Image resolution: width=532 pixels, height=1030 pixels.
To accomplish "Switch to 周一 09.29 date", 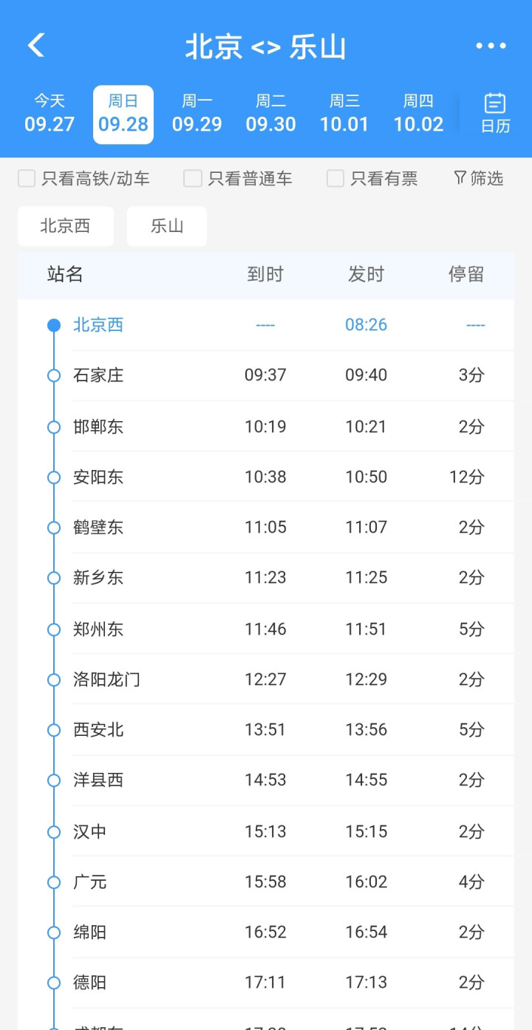I will coord(197,113).
